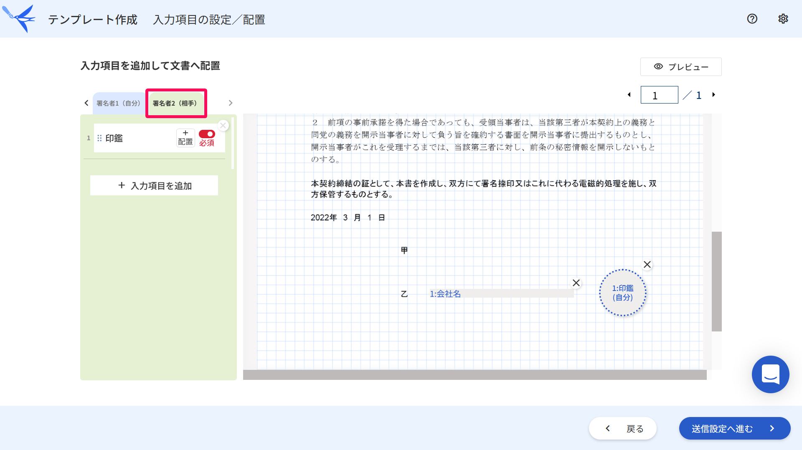The height and width of the screenshot is (450, 802).
Task: Remove the 印鑑 input item
Action: pos(223,125)
